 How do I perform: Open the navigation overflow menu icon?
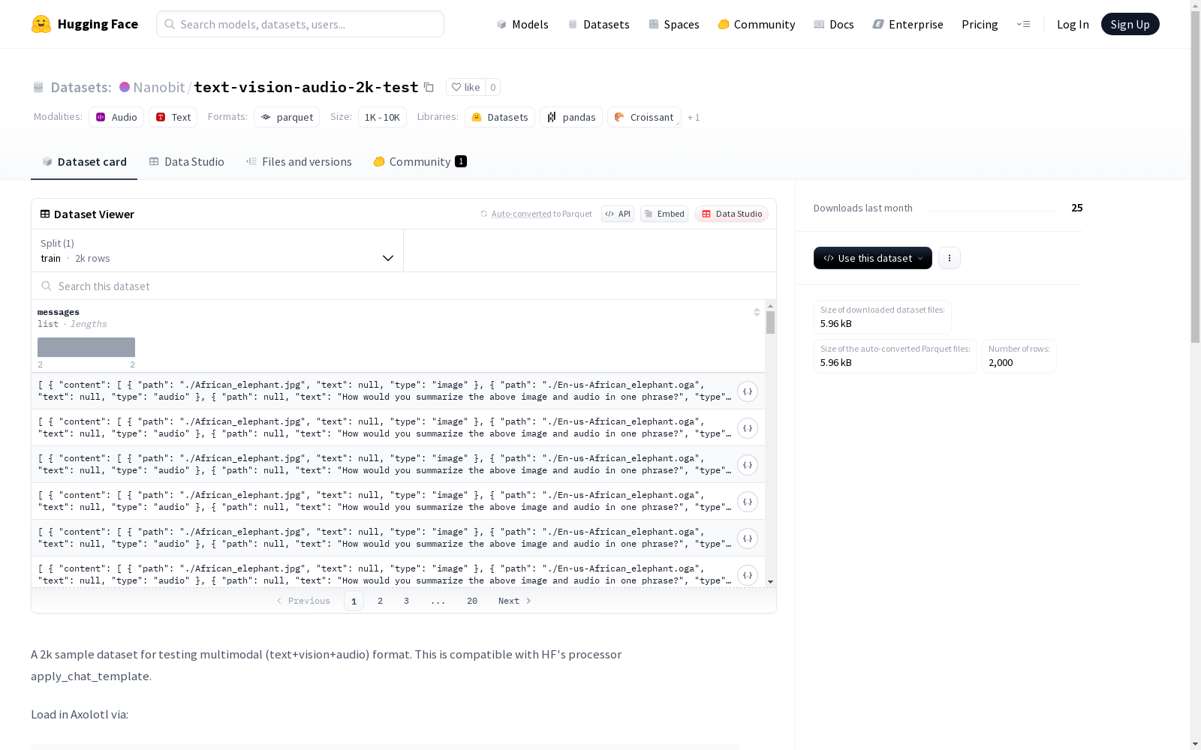(x=1023, y=24)
